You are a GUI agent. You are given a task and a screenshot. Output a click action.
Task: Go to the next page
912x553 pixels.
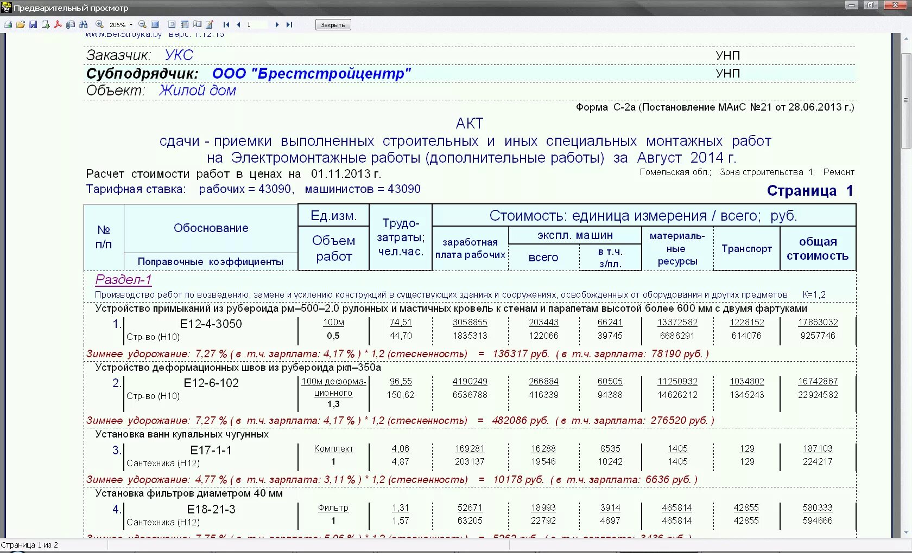click(277, 24)
